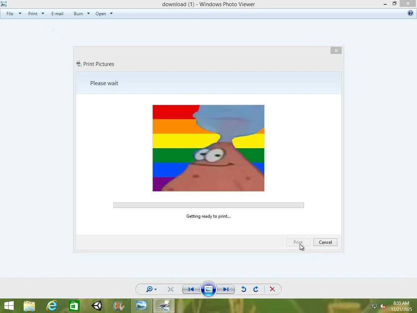Click the network tray icon

pos(374,306)
